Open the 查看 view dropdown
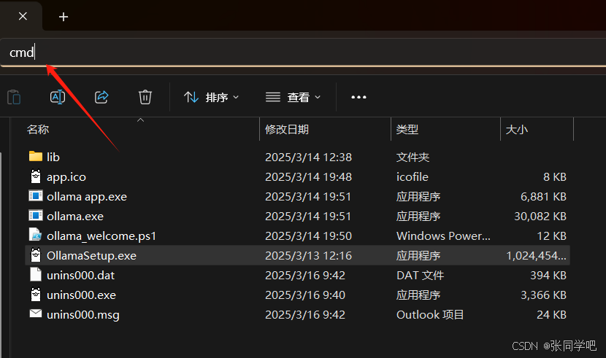The height and width of the screenshot is (358, 606). (x=293, y=97)
